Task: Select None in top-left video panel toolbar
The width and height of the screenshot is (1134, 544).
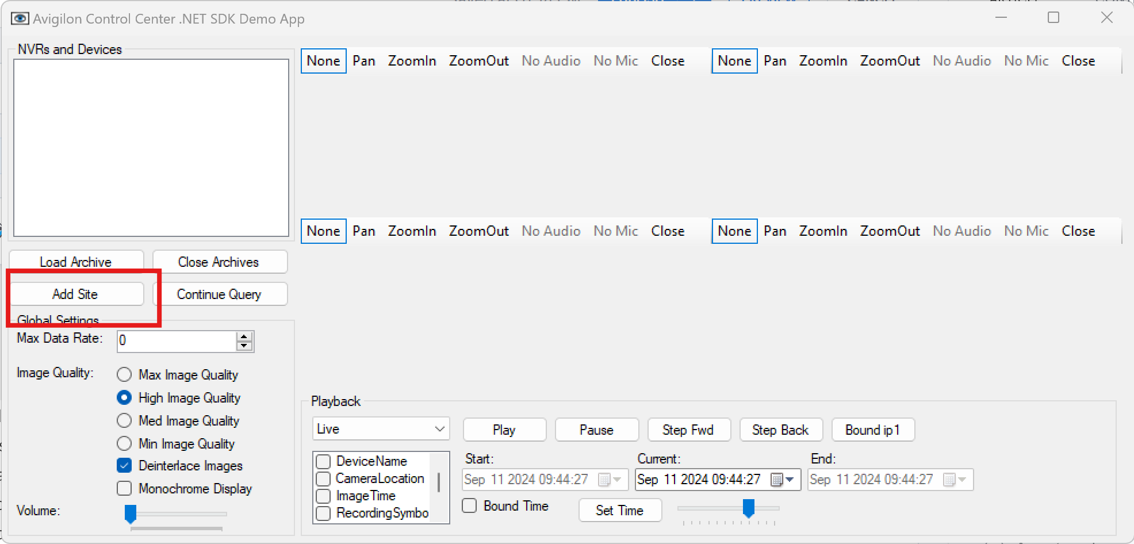Action: pos(323,61)
